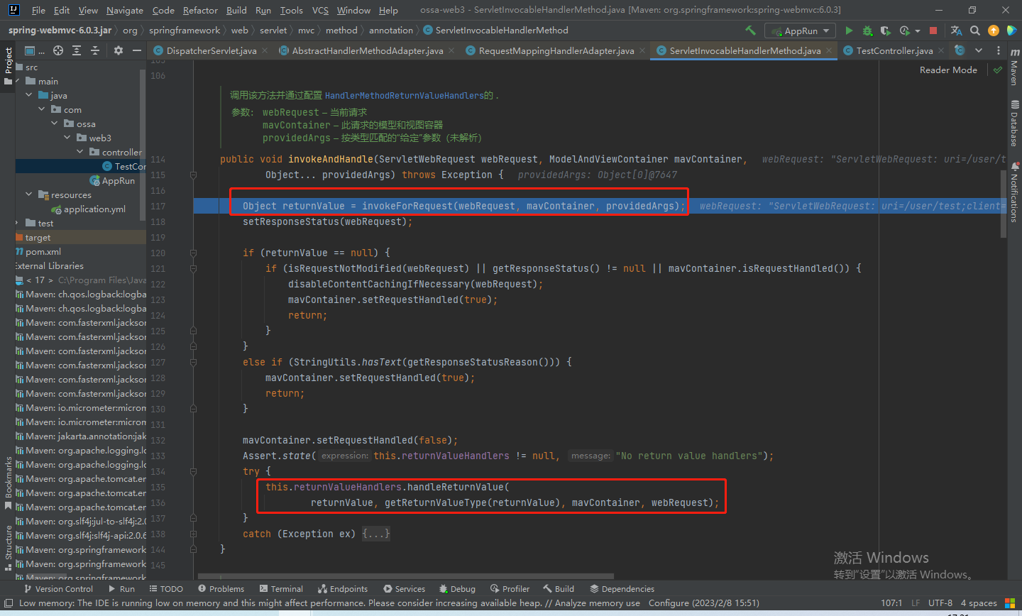Open the Navigate menu
This screenshot has width=1022, height=616.
click(125, 10)
